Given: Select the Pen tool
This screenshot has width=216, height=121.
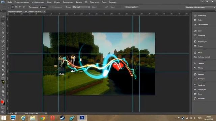Looking at the screenshot, I should (x=3, y=75).
